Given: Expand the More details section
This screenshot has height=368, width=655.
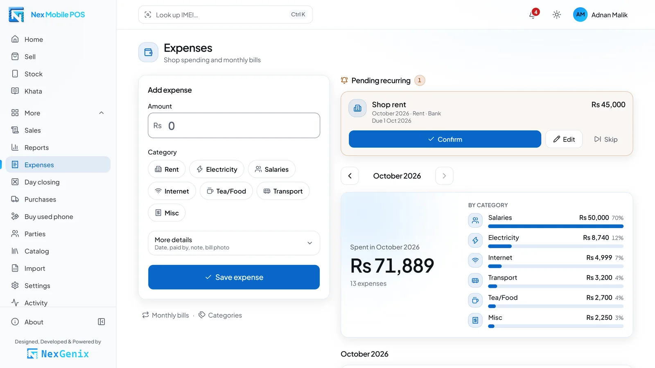Looking at the screenshot, I should pos(234,243).
